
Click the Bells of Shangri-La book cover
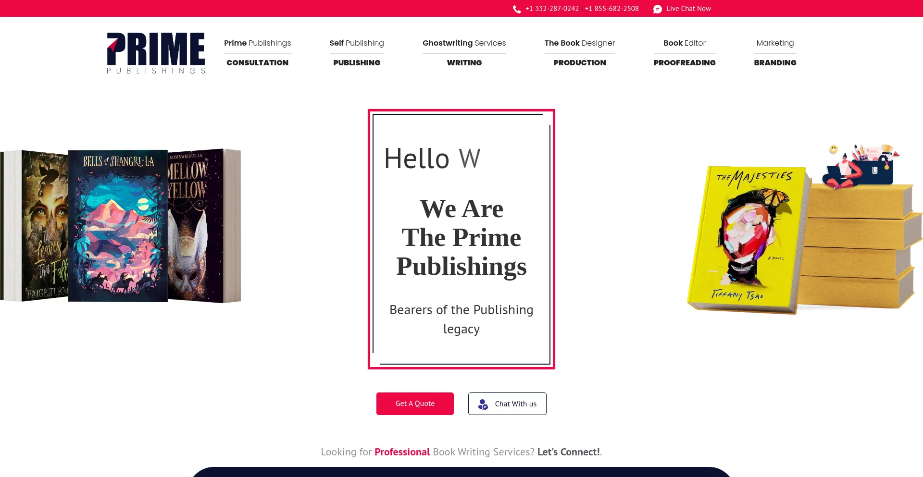pos(118,226)
